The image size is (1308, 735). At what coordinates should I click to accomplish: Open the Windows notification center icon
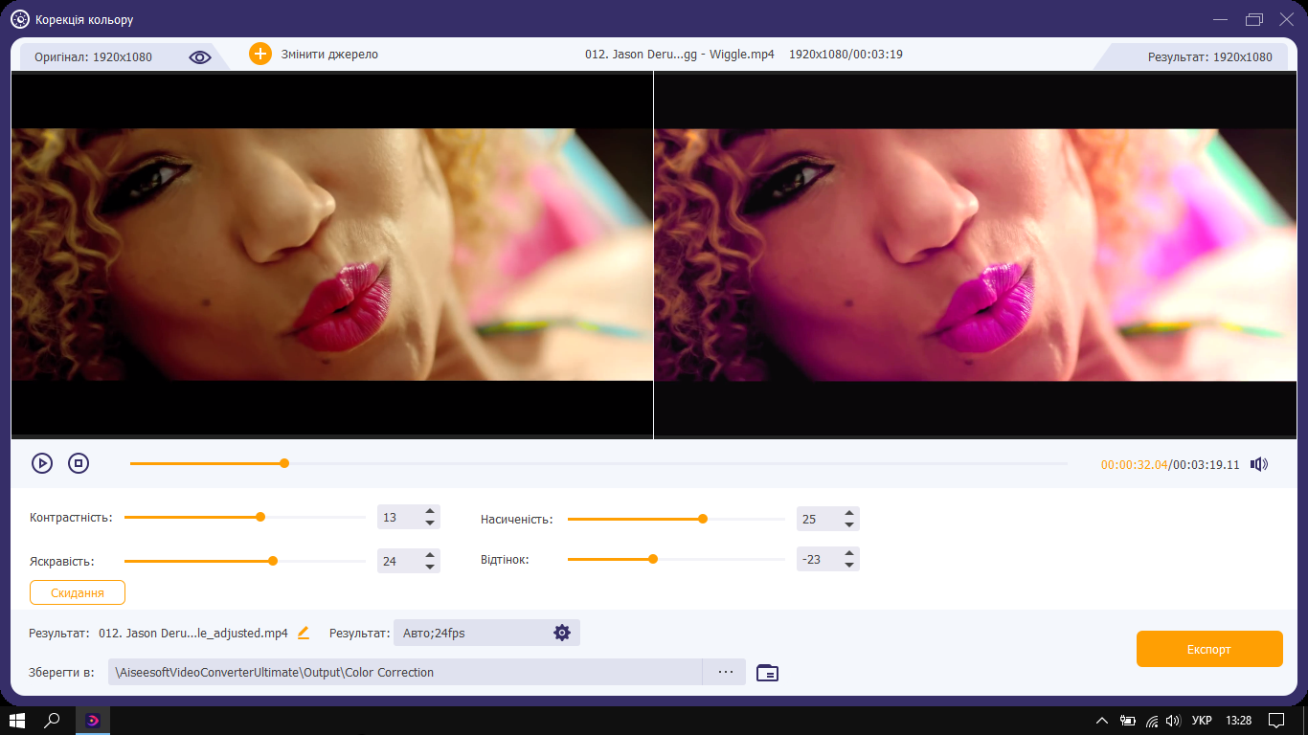1275,721
